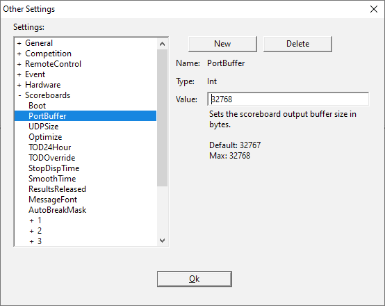Expand the General settings node
The height and width of the screenshot is (306, 385).
point(19,44)
